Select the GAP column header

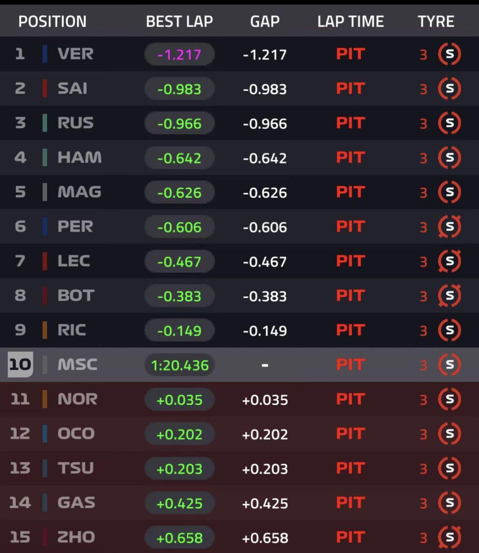[265, 21]
